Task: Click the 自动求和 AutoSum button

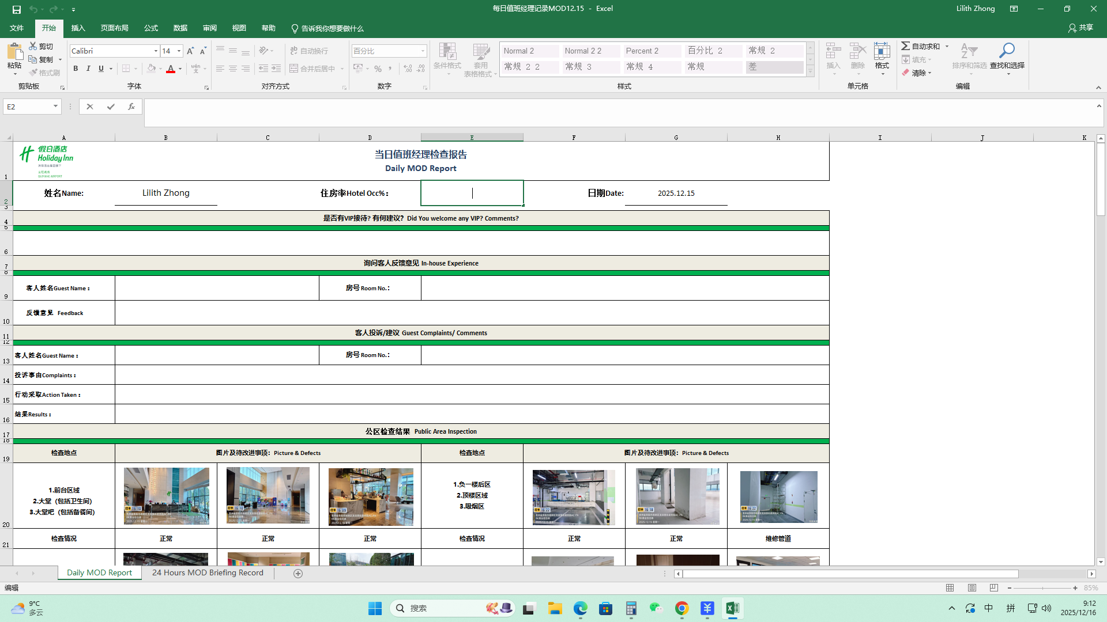Action: click(x=921, y=46)
